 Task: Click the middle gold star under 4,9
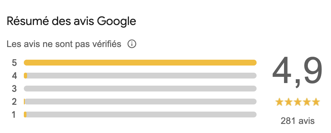pos(298,102)
